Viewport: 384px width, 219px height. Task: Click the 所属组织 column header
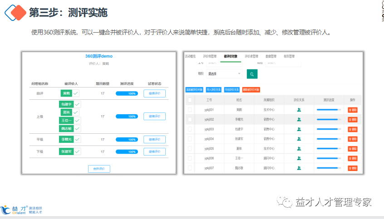pyautogui.click(x=269, y=100)
